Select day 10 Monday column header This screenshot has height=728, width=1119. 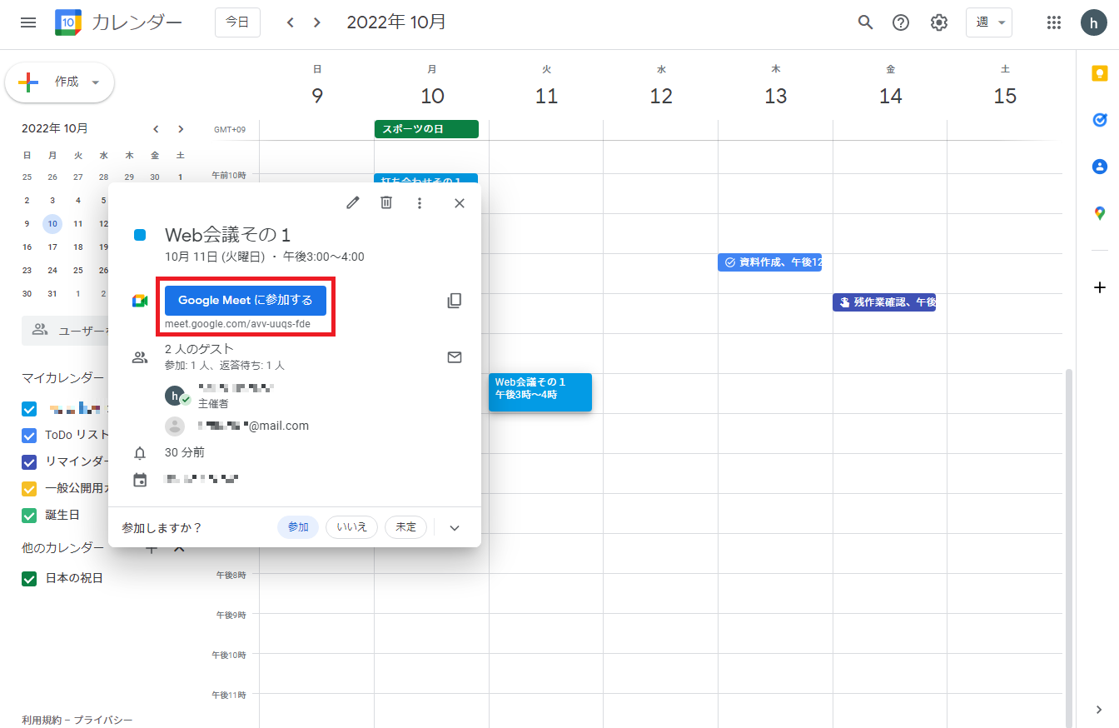(432, 96)
